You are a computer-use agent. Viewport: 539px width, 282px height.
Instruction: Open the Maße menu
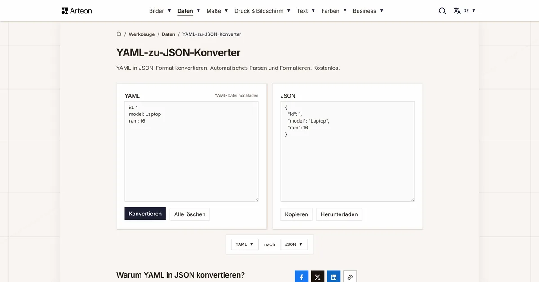214,11
